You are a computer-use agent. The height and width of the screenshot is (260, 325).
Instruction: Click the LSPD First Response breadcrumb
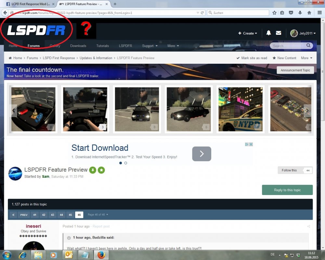tap(58, 58)
